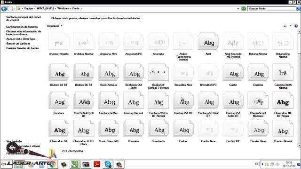
Task: Select the Bookshelf Symbol 7 Normal font
Action: click(x=158, y=72)
